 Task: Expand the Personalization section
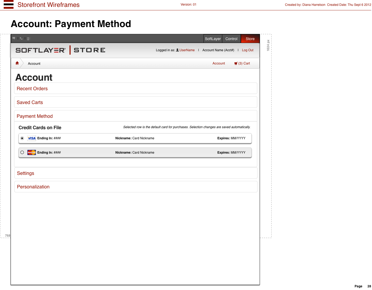[136, 187]
